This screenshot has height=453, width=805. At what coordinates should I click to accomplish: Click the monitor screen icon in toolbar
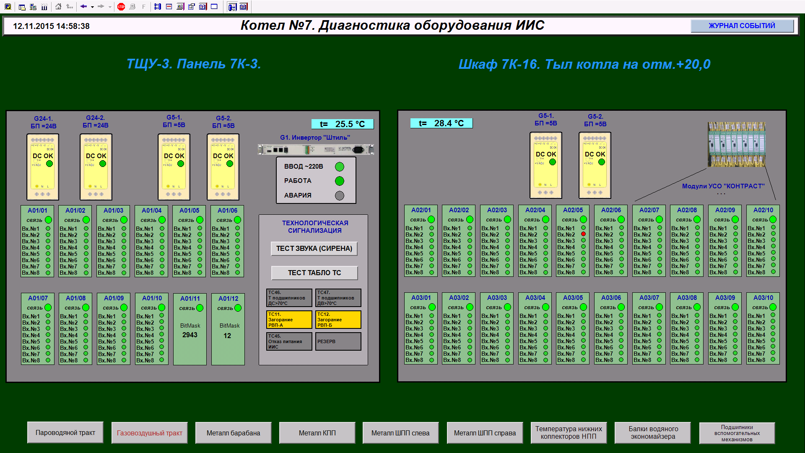pyautogui.click(x=8, y=7)
